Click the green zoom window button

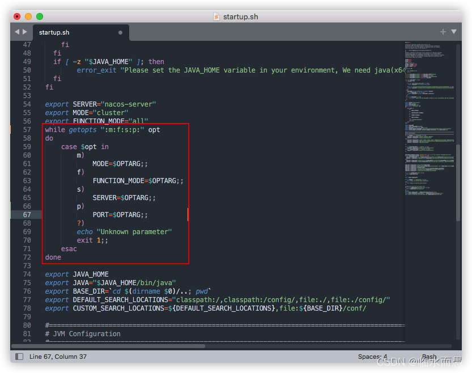click(x=40, y=16)
